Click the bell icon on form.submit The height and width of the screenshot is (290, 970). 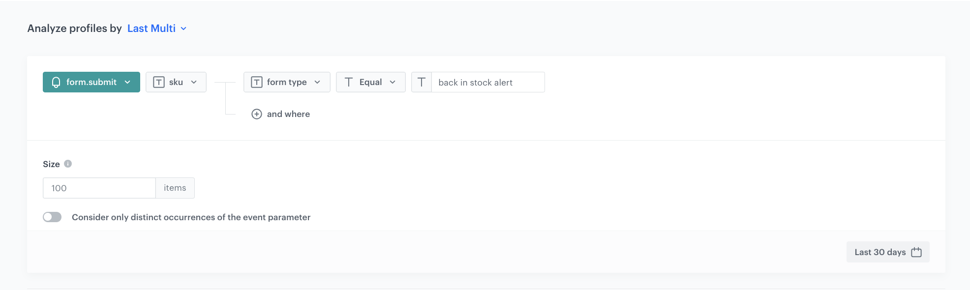click(56, 82)
